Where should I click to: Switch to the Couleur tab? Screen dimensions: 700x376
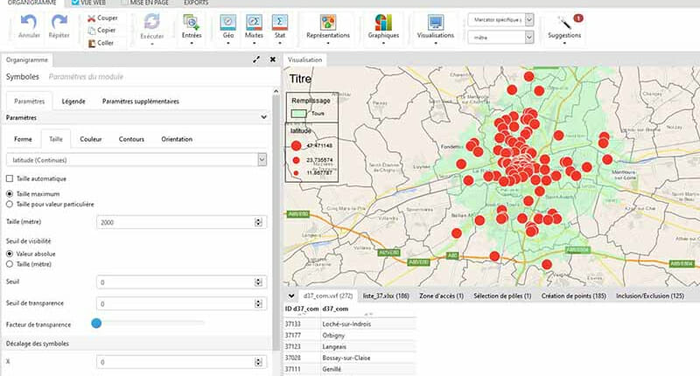90,139
